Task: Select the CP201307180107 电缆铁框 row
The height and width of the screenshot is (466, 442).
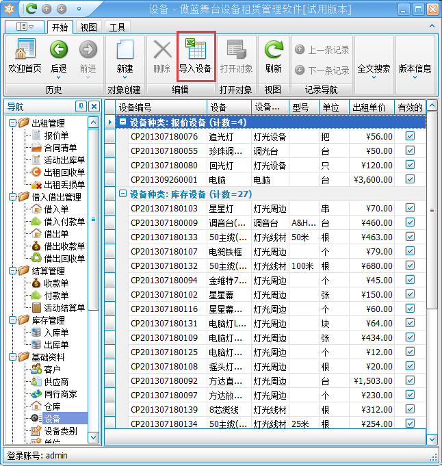Action: [x=270, y=252]
